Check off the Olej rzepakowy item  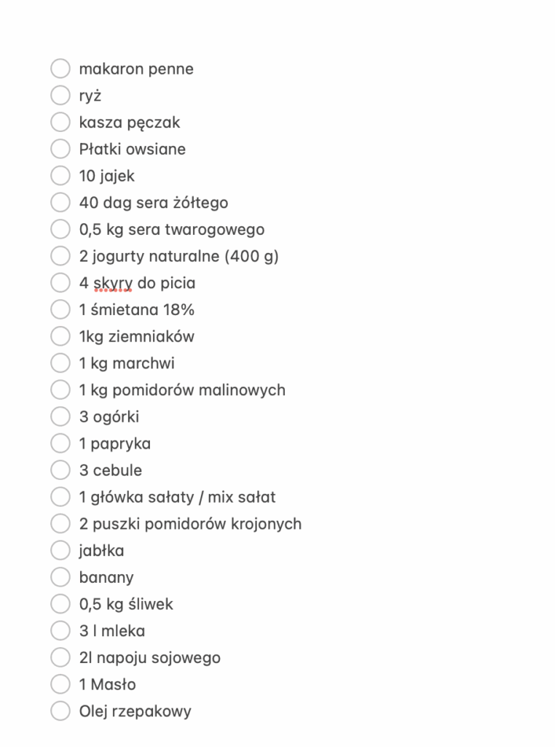(60, 711)
